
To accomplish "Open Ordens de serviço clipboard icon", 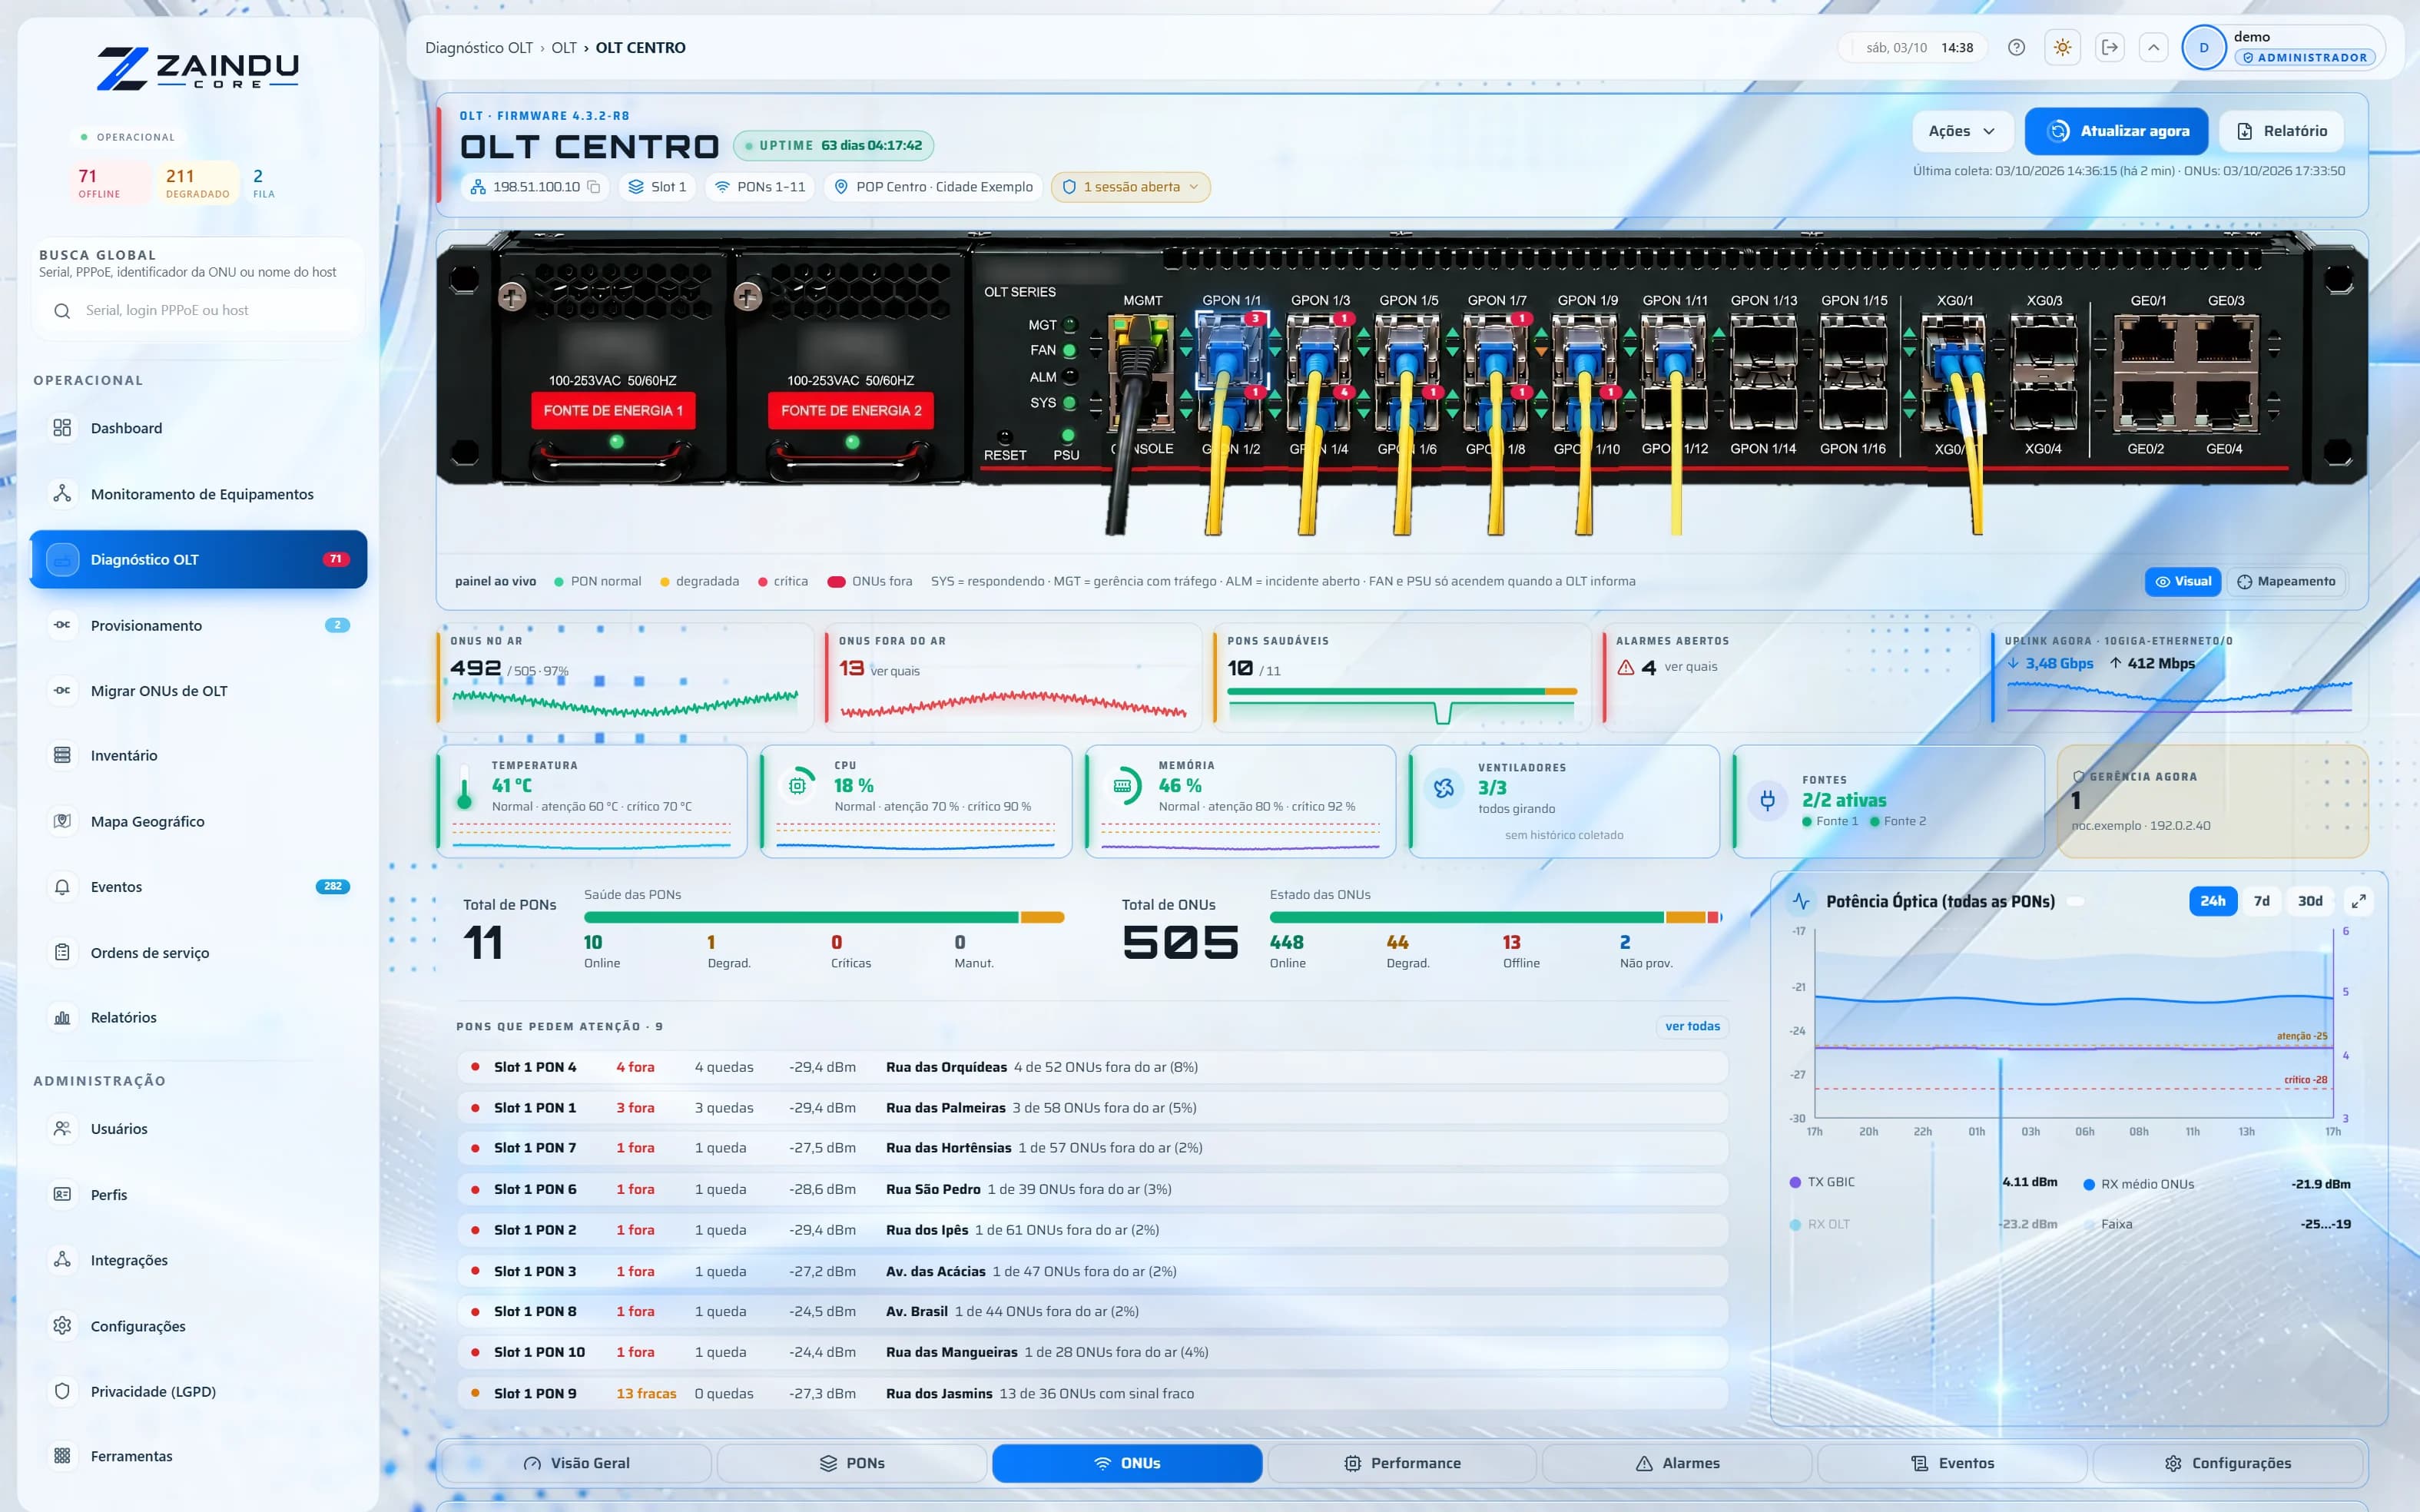I will [62, 952].
